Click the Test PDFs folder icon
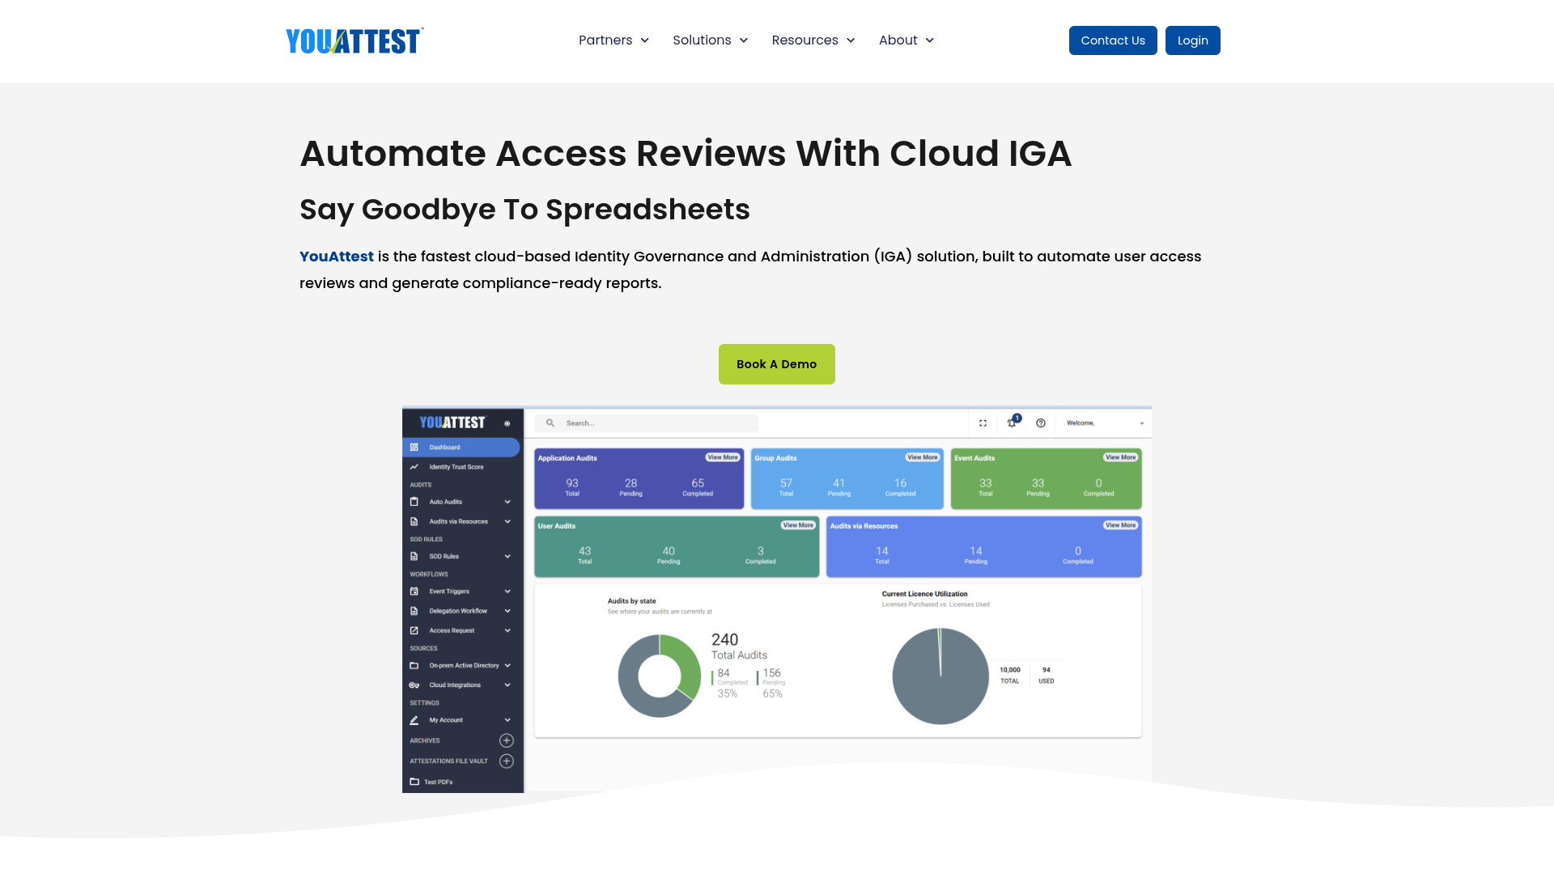This screenshot has height=874, width=1554. click(414, 782)
